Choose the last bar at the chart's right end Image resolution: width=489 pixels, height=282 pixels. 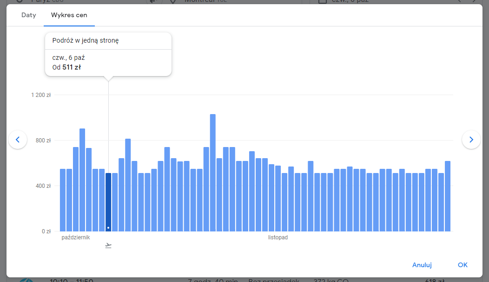click(x=448, y=196)
